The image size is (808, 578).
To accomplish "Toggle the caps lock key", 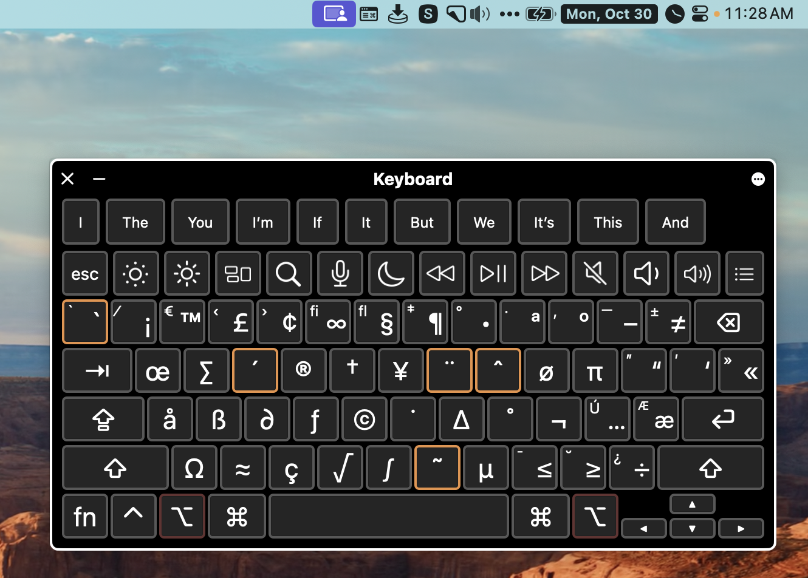I will tap(103, 419).
